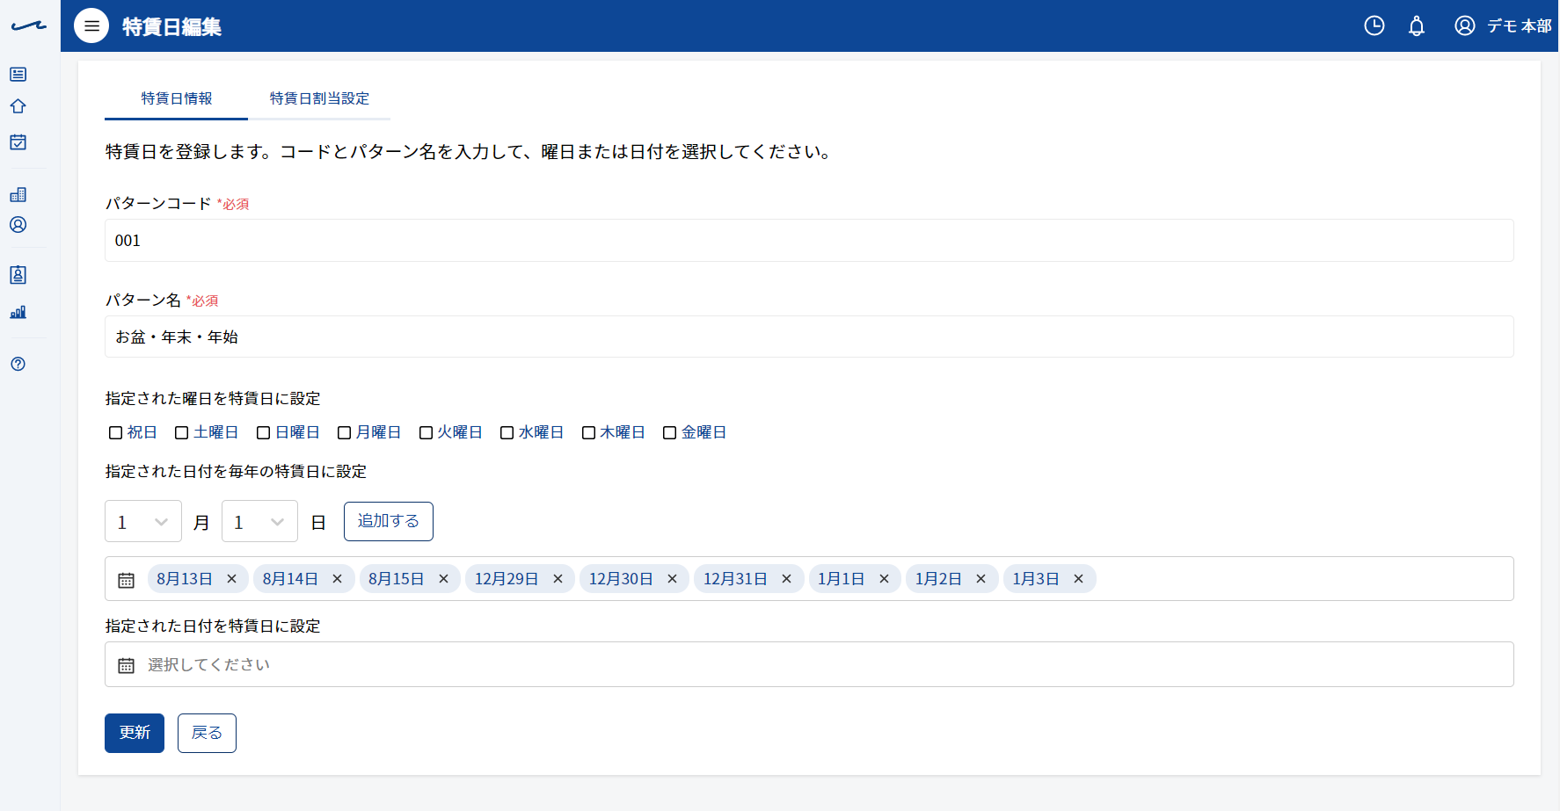Remove the 8月14日 date tag
The width and height of the screenshot is (1560, 811).
pyautogui.click(x=337, y=579)
